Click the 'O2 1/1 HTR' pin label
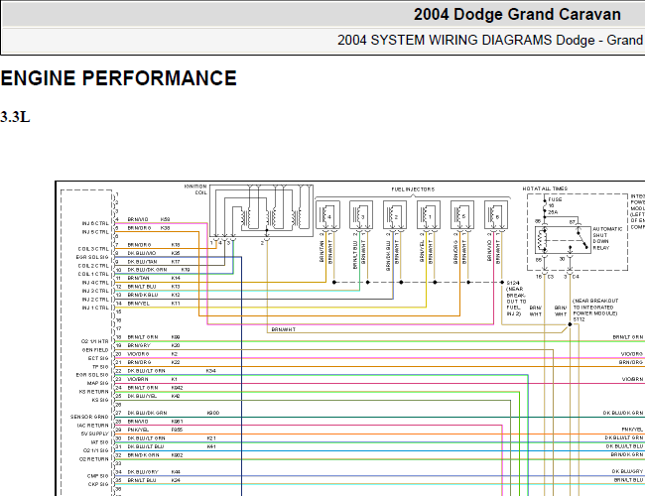The image size is (645, 496). click(x=95, y=341)
